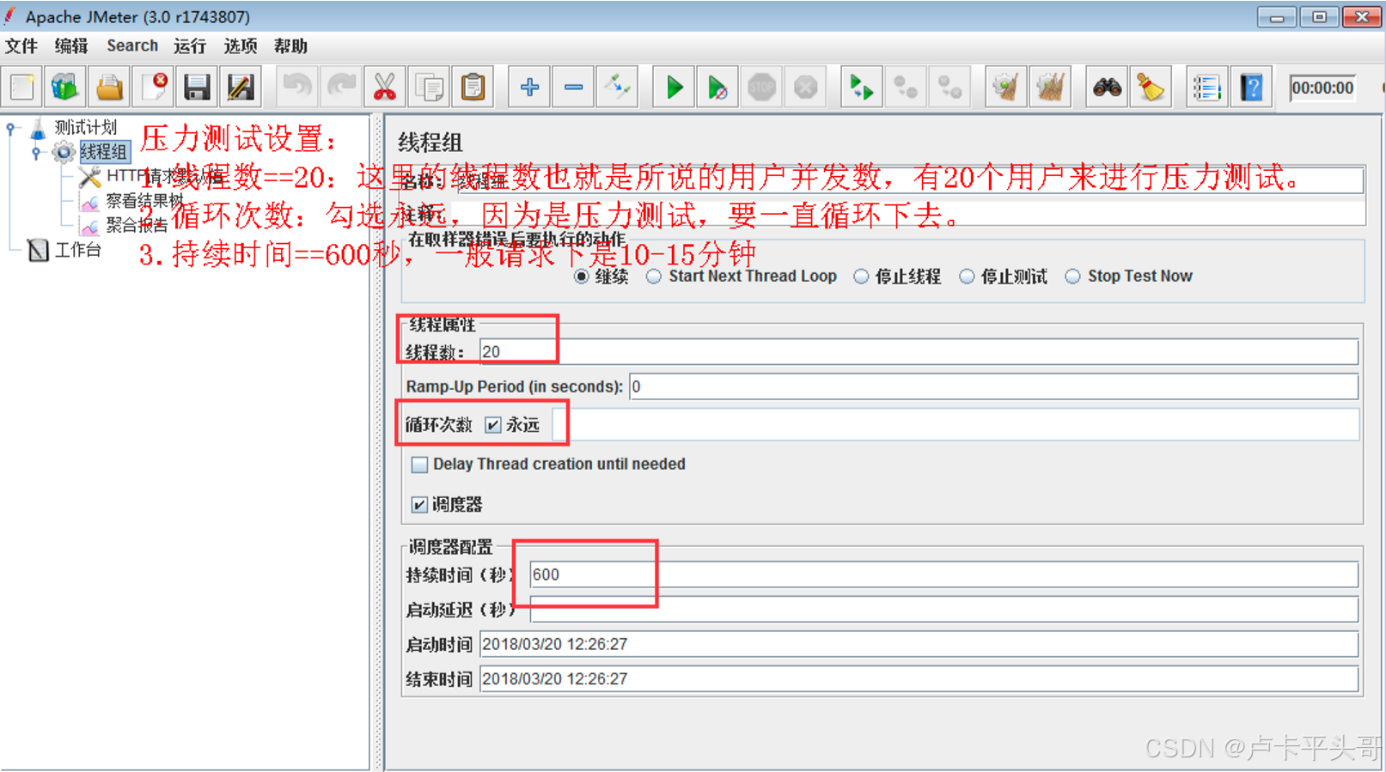Click the 线程数 field containing 20
The width and height of the screenshot is (1386, 772).
(919, 351)
